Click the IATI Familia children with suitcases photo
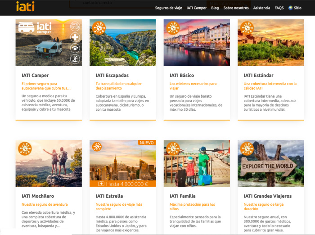 point(197,163)
